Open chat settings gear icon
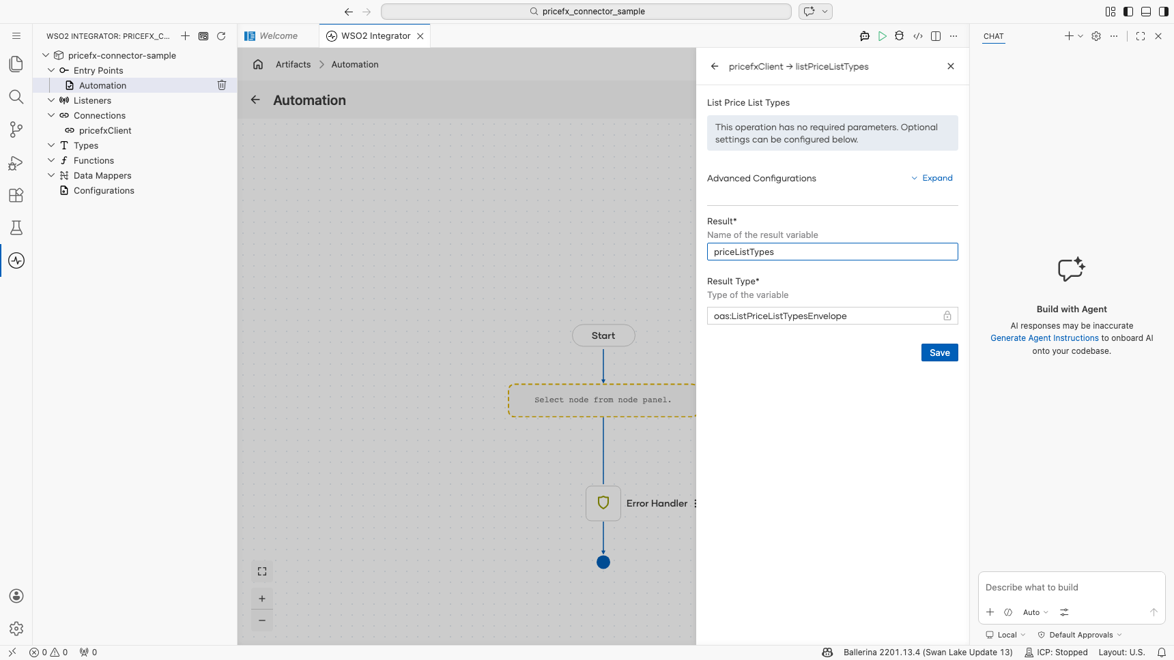 tap(1096, 36)
